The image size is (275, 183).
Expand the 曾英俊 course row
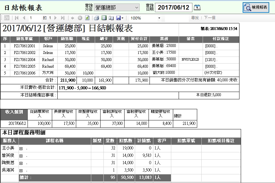21,156
